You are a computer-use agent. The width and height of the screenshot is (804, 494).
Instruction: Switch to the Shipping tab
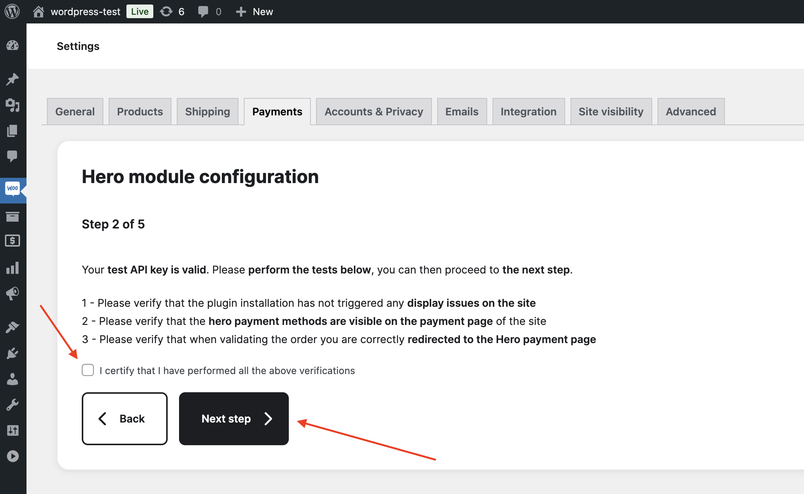click(x=207, y=112)
